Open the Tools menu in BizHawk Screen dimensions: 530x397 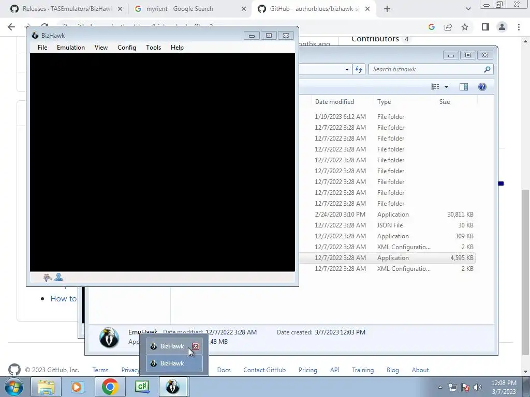pyautogui.click(x=153, y=48)
